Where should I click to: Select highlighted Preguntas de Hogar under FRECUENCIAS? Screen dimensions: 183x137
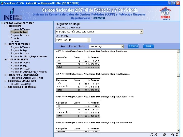pyautogui.click(x=19, y=32)
